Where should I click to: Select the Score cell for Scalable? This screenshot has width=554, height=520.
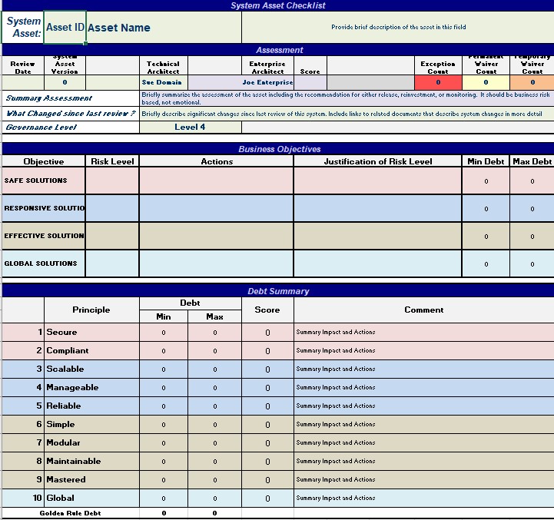[x=267, y=369]
